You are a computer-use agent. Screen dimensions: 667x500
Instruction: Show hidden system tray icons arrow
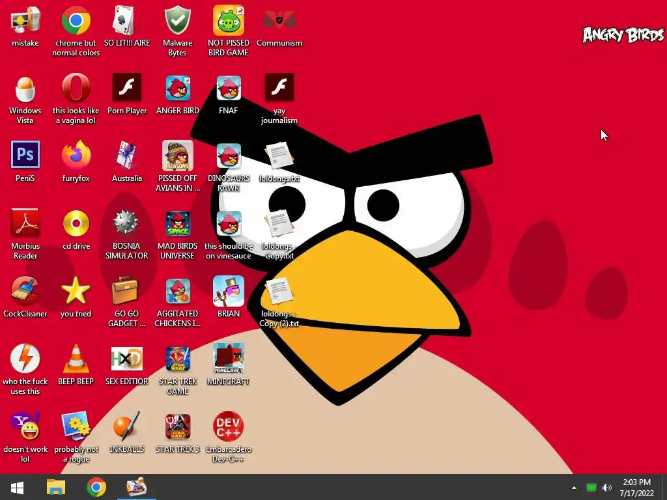coord(575,488)
